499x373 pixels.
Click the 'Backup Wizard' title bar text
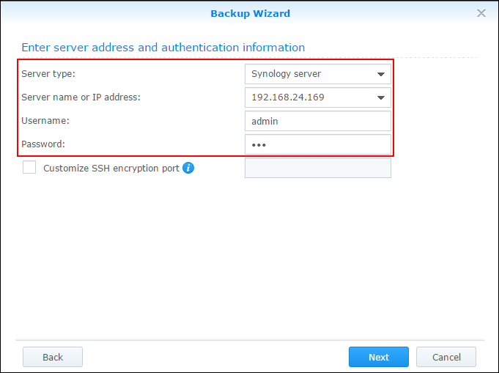pyautogui.click(x=251, y=13)
